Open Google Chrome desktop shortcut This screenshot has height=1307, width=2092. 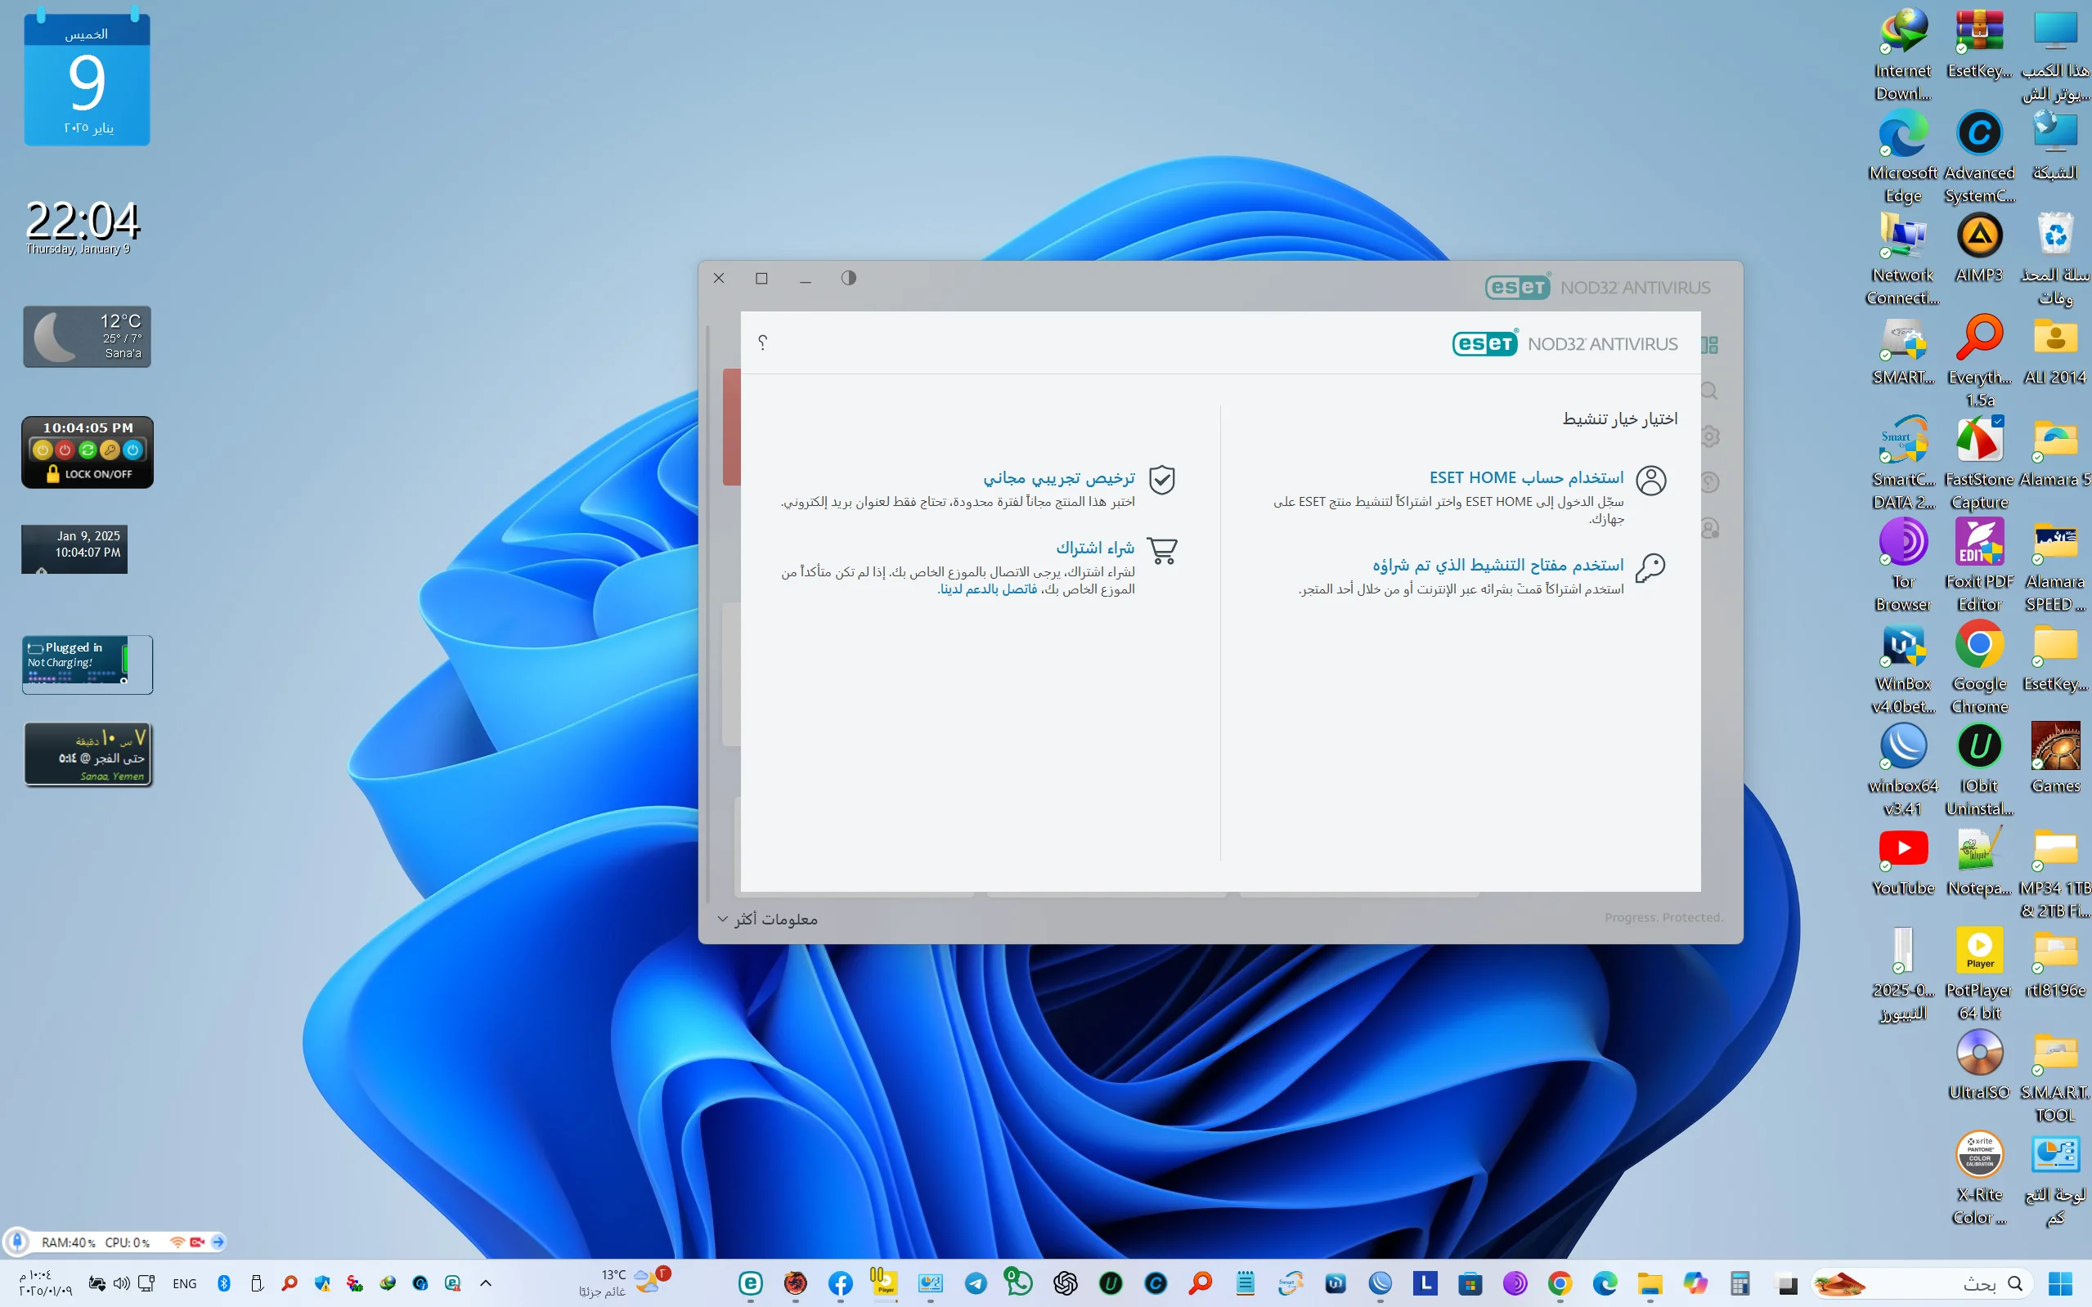[x=1978, y=667]
